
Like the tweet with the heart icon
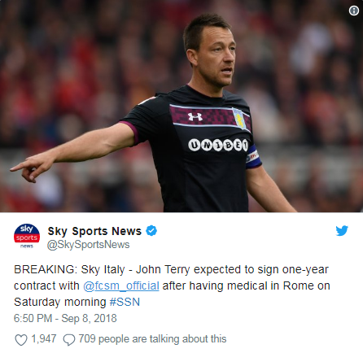point(21,340)
